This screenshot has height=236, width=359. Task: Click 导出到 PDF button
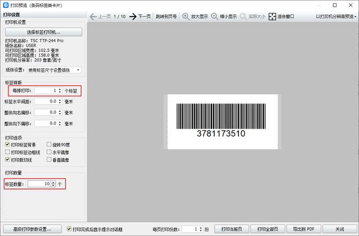coord(303,229)
